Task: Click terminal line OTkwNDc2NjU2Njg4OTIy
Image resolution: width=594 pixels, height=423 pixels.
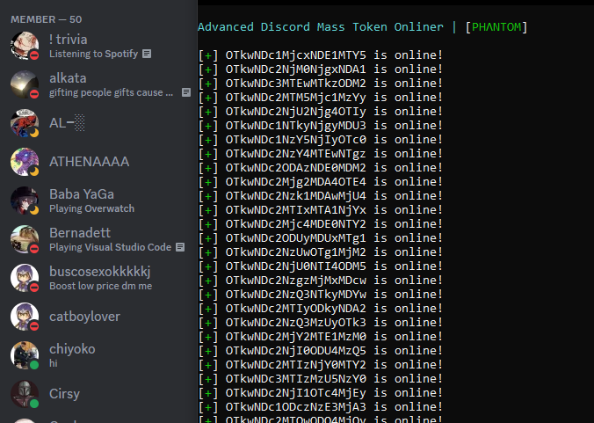Action: [321, 111]
